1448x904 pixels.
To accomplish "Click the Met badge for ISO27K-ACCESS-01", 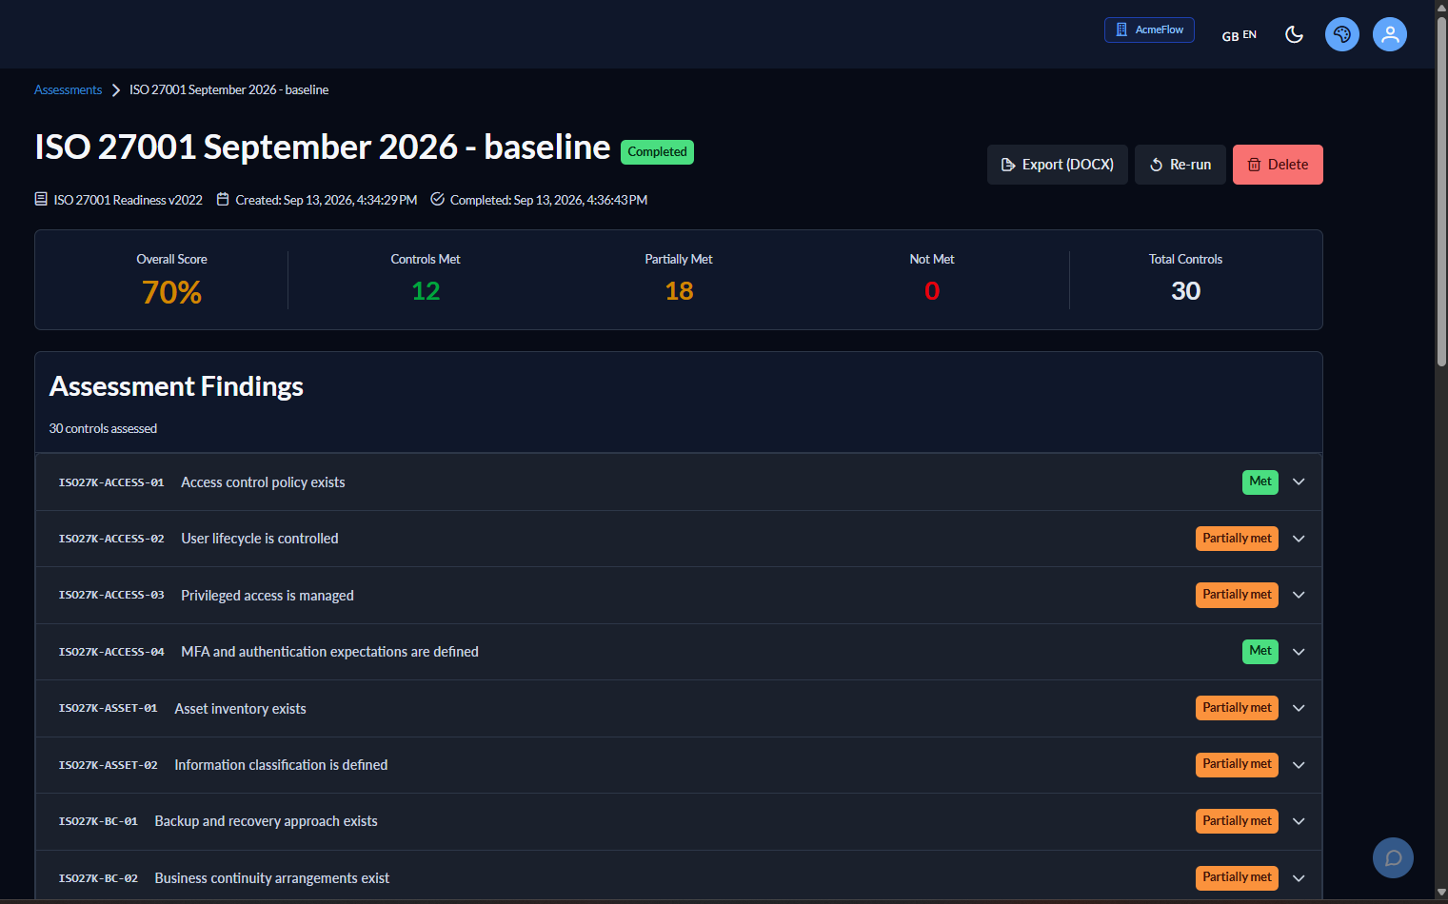I will click(1260, 481).
